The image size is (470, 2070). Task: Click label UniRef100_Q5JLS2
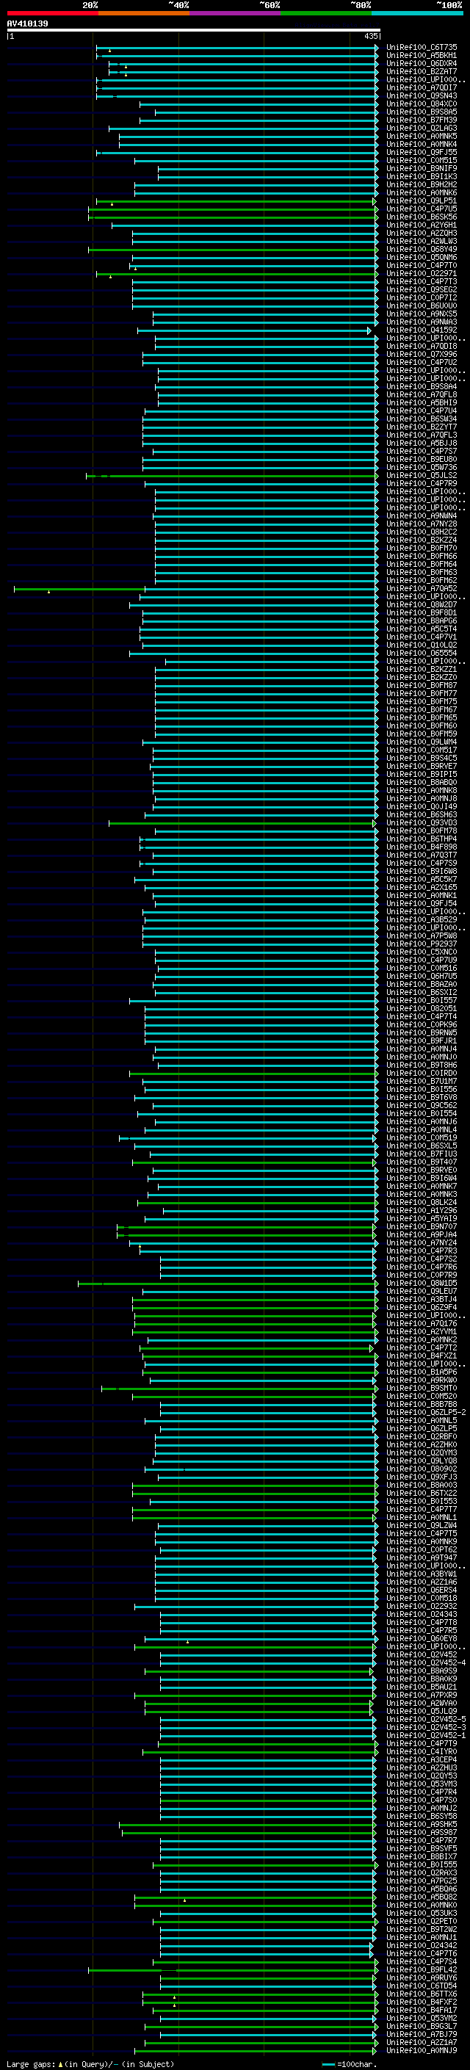(x=422, y=475)
